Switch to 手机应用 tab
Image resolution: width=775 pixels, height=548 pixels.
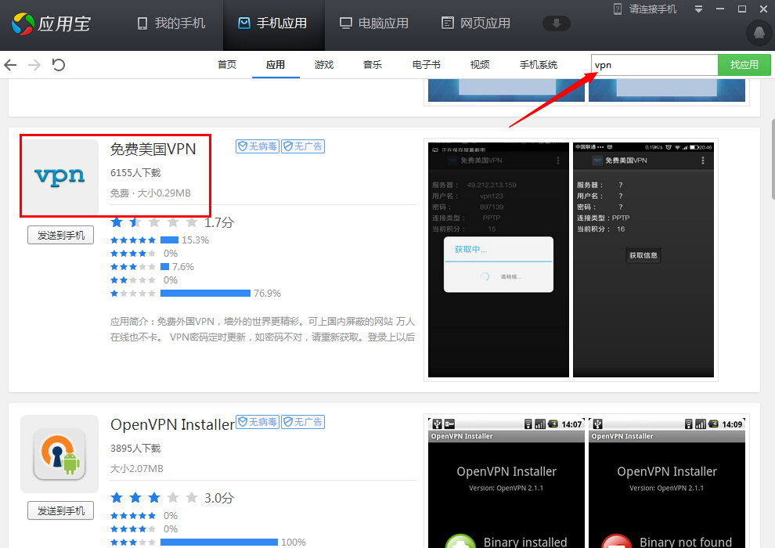(x=273, y=23)
